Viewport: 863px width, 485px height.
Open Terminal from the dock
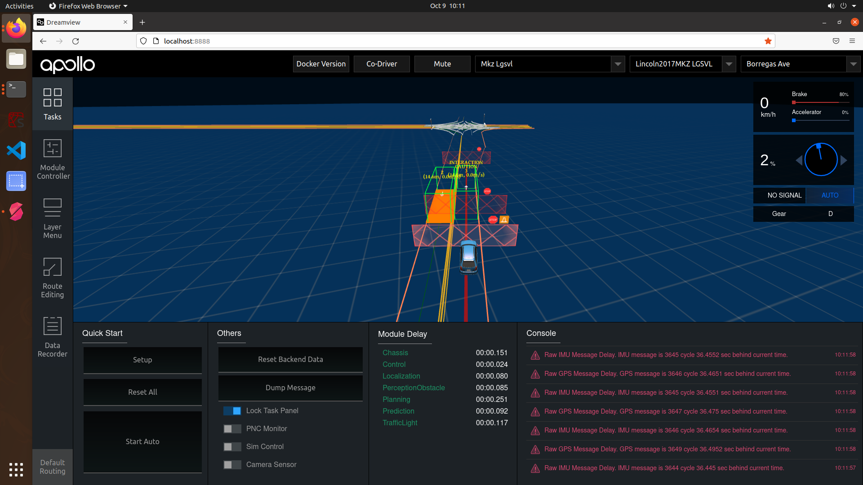[x=16, y=89]
